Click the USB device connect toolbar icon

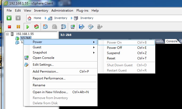click(100, 27)
